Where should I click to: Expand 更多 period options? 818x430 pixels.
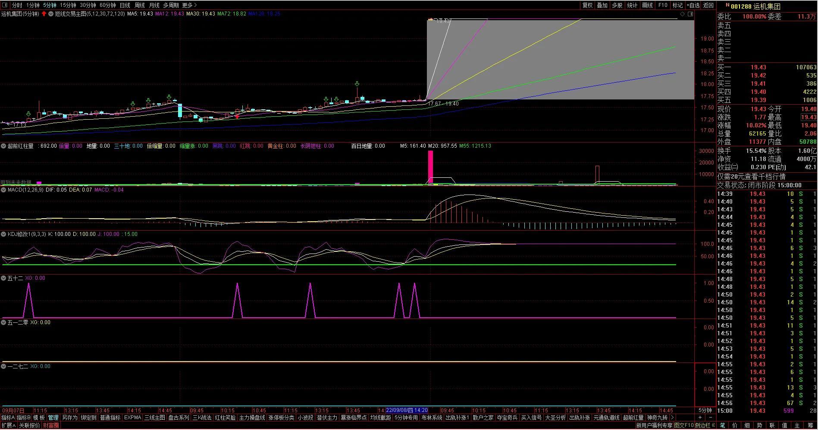point(189,5)
